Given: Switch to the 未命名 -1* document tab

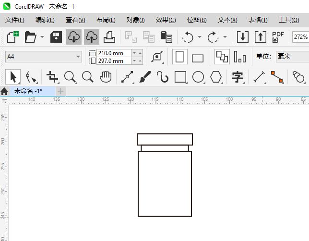Looking at the screenshot, I should coord(32,91).
